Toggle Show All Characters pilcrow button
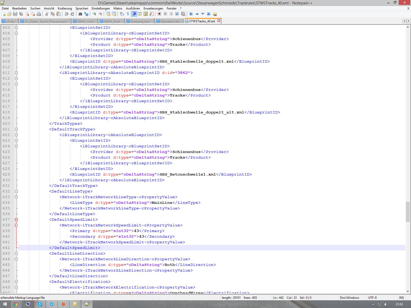Viewport: 411px width, 308px height. coord(128,14)
